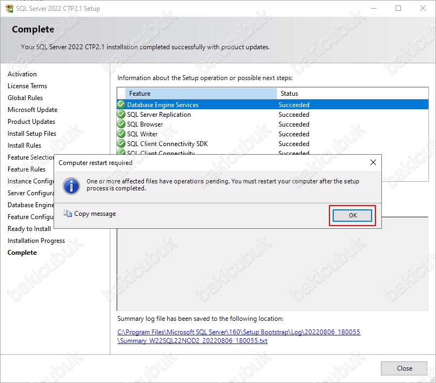The image size is (436, 383).
Task: Click the Succeeded status for SQL Writer
Action: (x=294, y=134)
